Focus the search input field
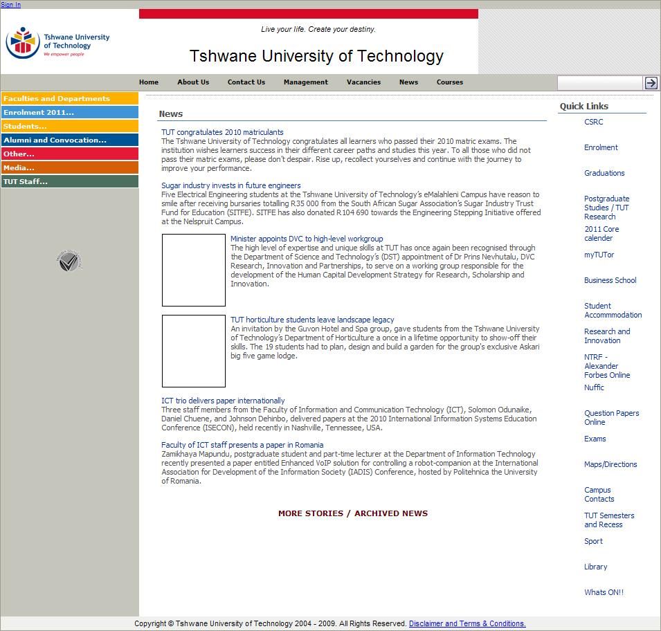This screenshot has height=631, width=661. [600, 82]
